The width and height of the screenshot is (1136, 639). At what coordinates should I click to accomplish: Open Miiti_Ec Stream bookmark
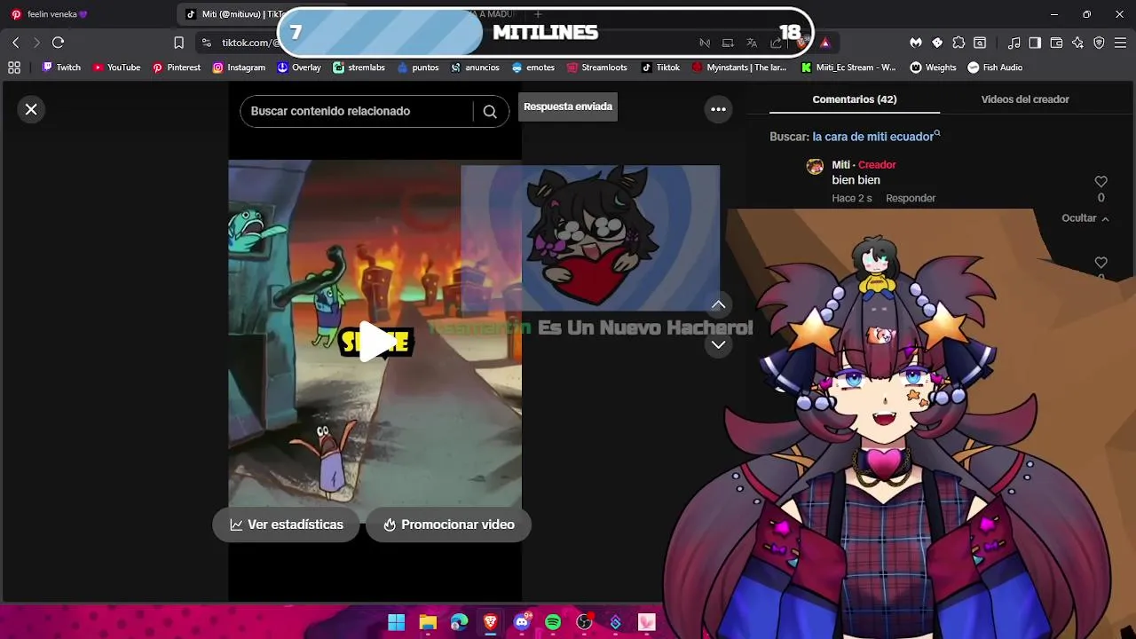[x=848, y=67]
